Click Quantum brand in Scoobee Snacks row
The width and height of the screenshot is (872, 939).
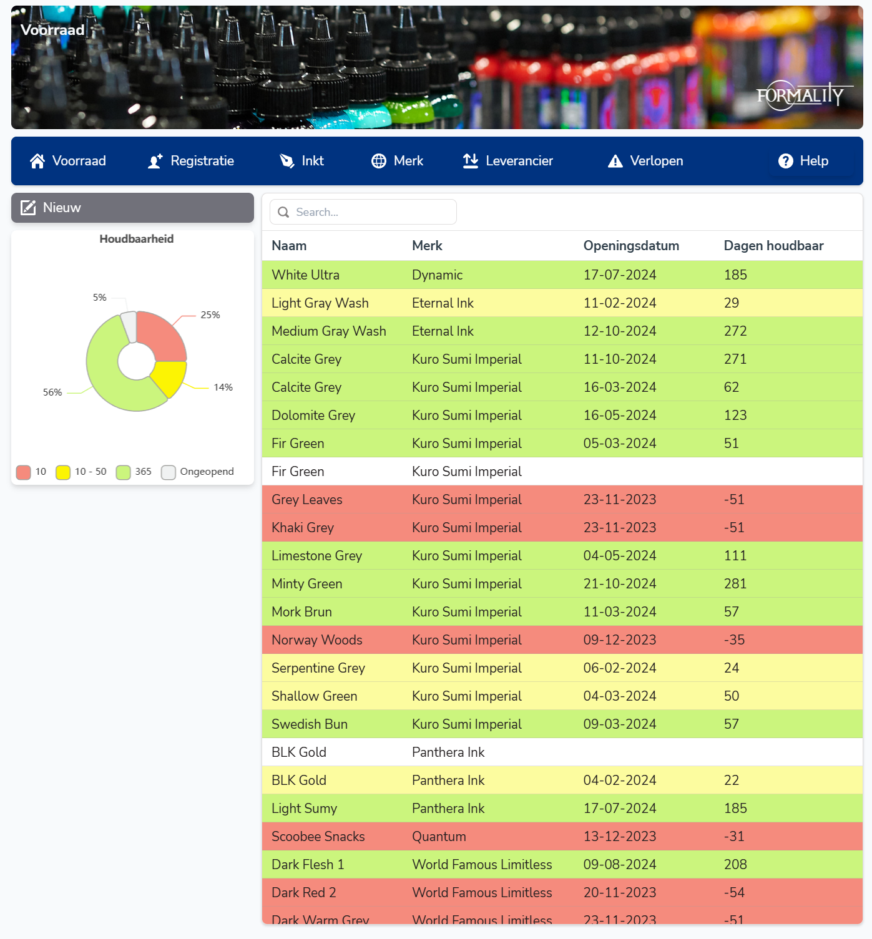(439, 837)
